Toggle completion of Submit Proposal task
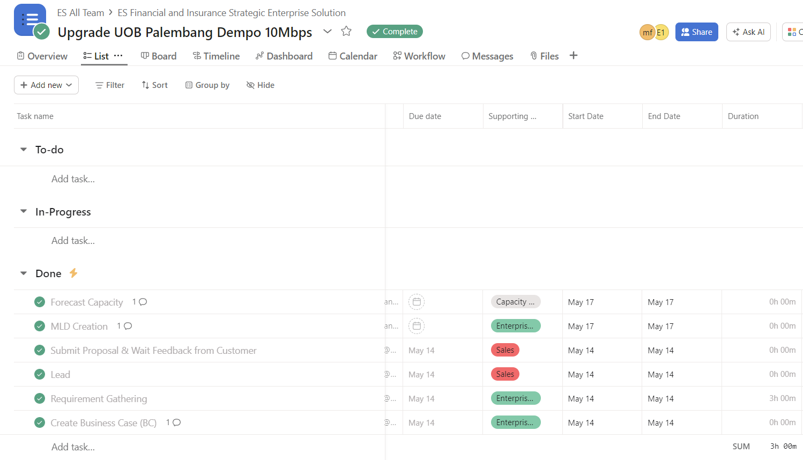 click(40, 351)
